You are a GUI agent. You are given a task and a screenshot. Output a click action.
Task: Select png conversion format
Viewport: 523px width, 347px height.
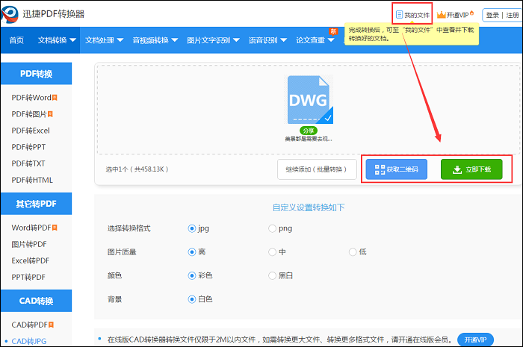(x=272, y=228)
